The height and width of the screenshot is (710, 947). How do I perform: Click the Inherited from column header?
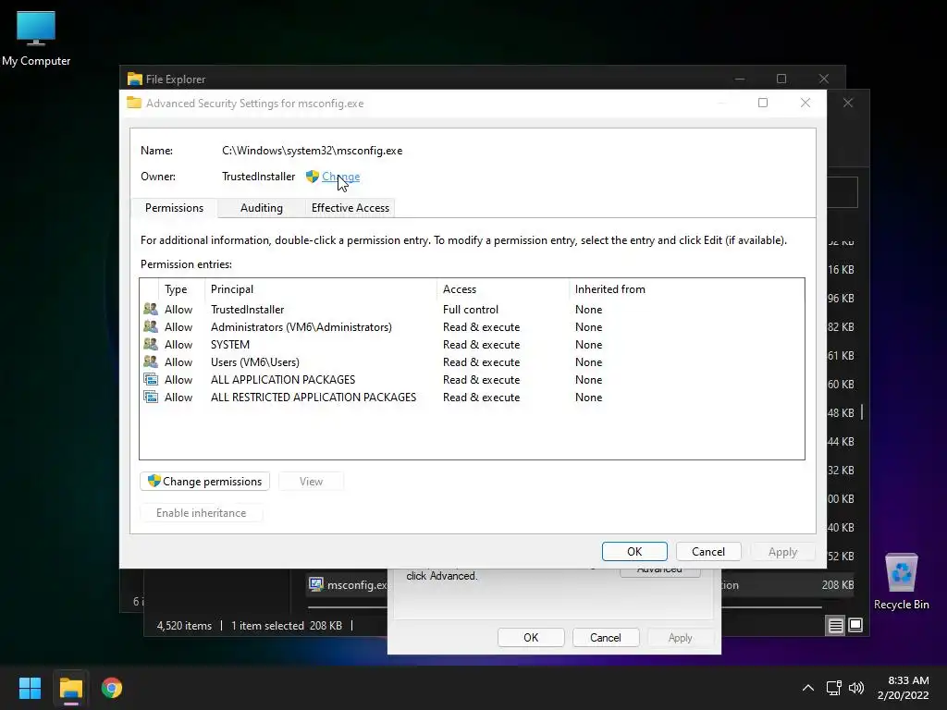pos(610,289)
